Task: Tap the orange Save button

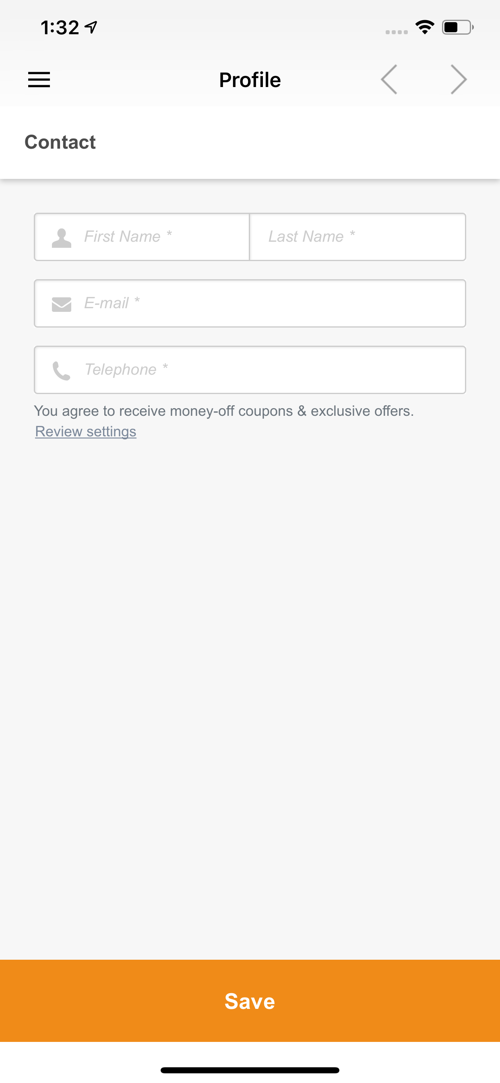Action: coord(250,1000)
